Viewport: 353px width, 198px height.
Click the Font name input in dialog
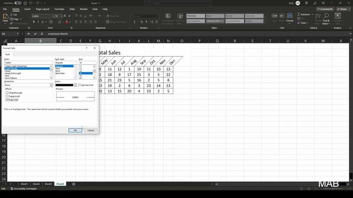(29, 63)
